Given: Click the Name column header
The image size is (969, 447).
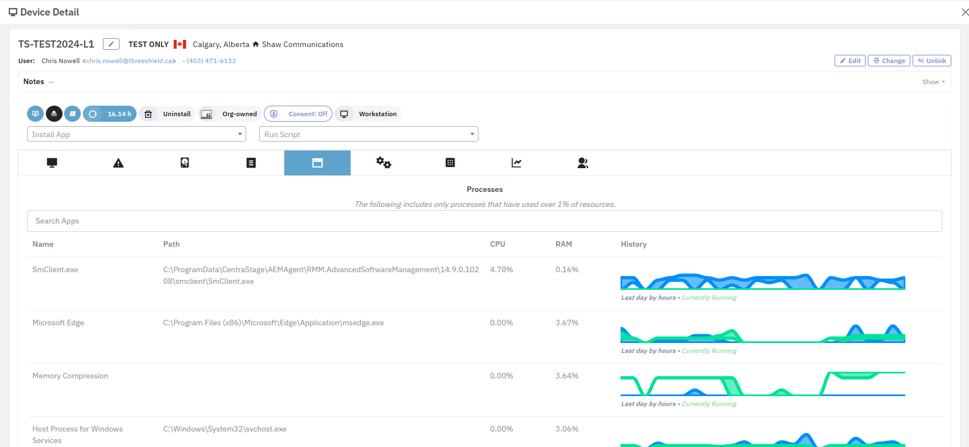Looking at the screenshot, I should (x=43, y=244).
